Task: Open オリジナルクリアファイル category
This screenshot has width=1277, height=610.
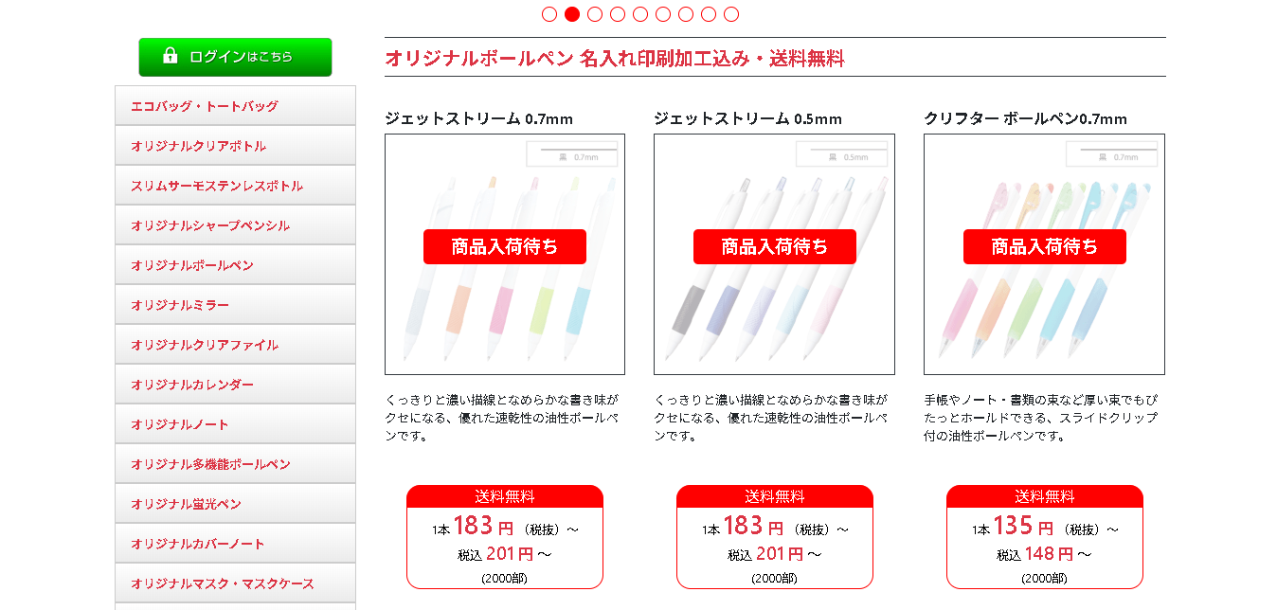Action: (x=235, y=345)
